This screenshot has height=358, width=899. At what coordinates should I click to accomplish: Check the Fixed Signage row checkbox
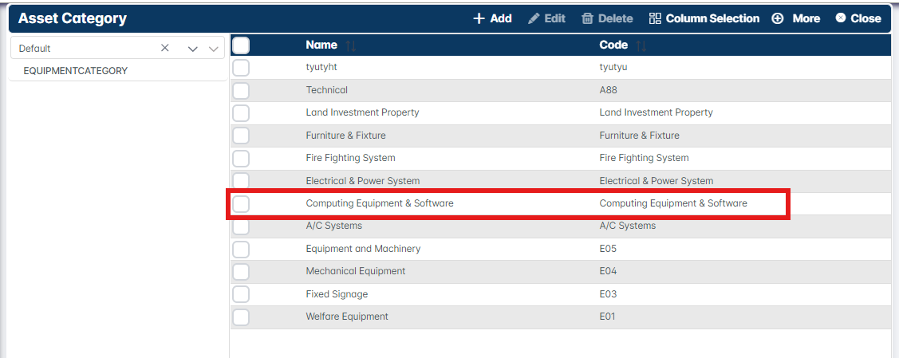[x=241, y=294]
